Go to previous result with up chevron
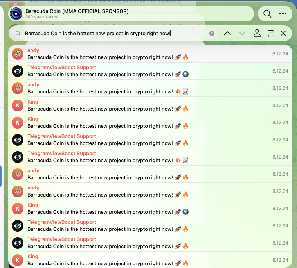The width and height of the screenshot is (297, 268). click(227, 34)
